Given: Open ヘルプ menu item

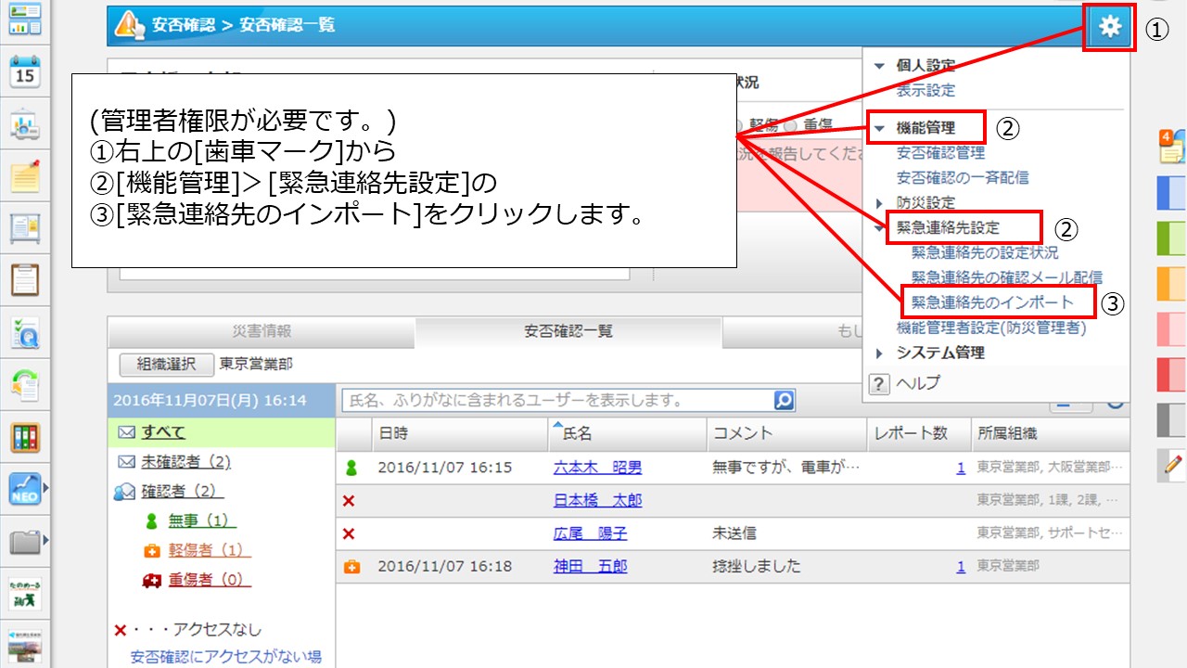Looking at the screenshot, I should pyautogui.click(x=918, y=383).
